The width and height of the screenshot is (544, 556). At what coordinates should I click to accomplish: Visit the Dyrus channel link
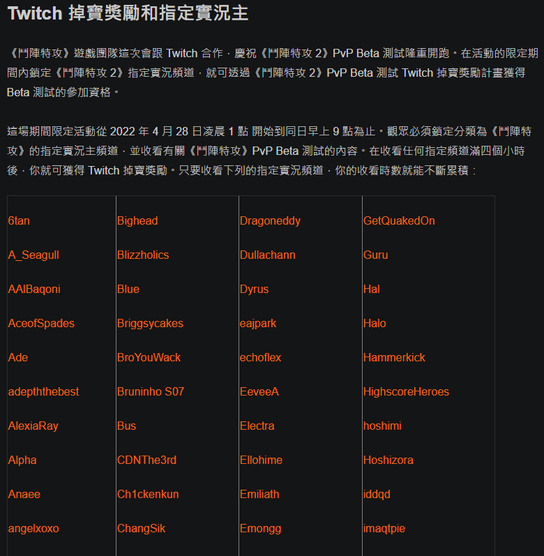coord(254,289)
